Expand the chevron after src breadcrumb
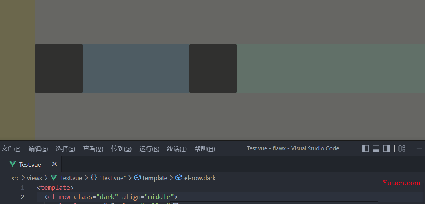The image size is (425, 204). pyautogui.click(x=23, y=178)
